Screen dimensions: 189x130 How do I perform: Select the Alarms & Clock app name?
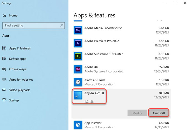tap(94, 80)
